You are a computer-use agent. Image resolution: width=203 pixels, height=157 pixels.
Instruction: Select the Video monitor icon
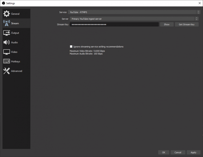(x=7, y=52)
